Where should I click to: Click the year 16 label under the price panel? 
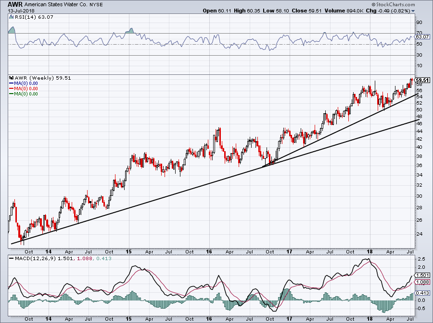pyautogui.click(x=209, y=251)
